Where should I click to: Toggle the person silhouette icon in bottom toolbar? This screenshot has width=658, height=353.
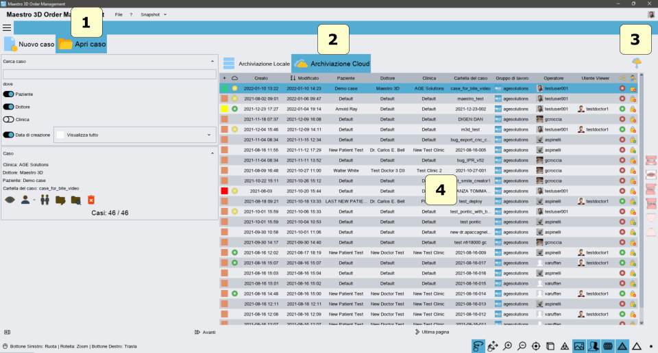(x=594, y=346)
